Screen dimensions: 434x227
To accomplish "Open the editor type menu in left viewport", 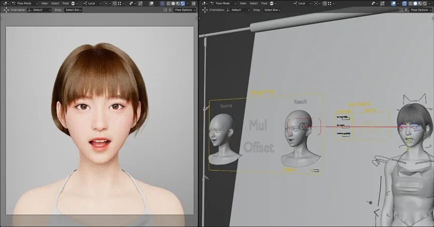I will pyautogui.click(x=7, y=3).
